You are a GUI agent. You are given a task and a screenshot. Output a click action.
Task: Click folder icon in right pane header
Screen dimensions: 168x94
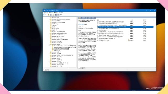pyautogui.click(x=80, y=18)
